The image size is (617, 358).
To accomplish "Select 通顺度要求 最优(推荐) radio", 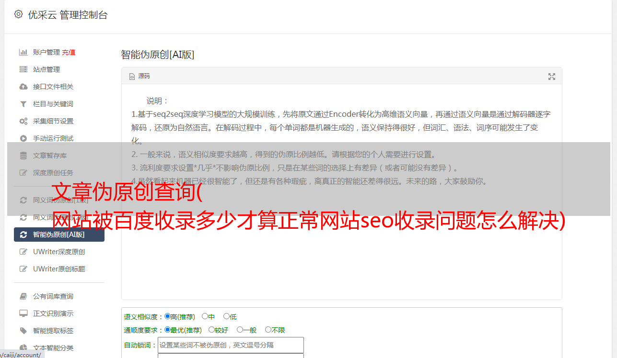I will pyautogui.click(x=167, y=330).
